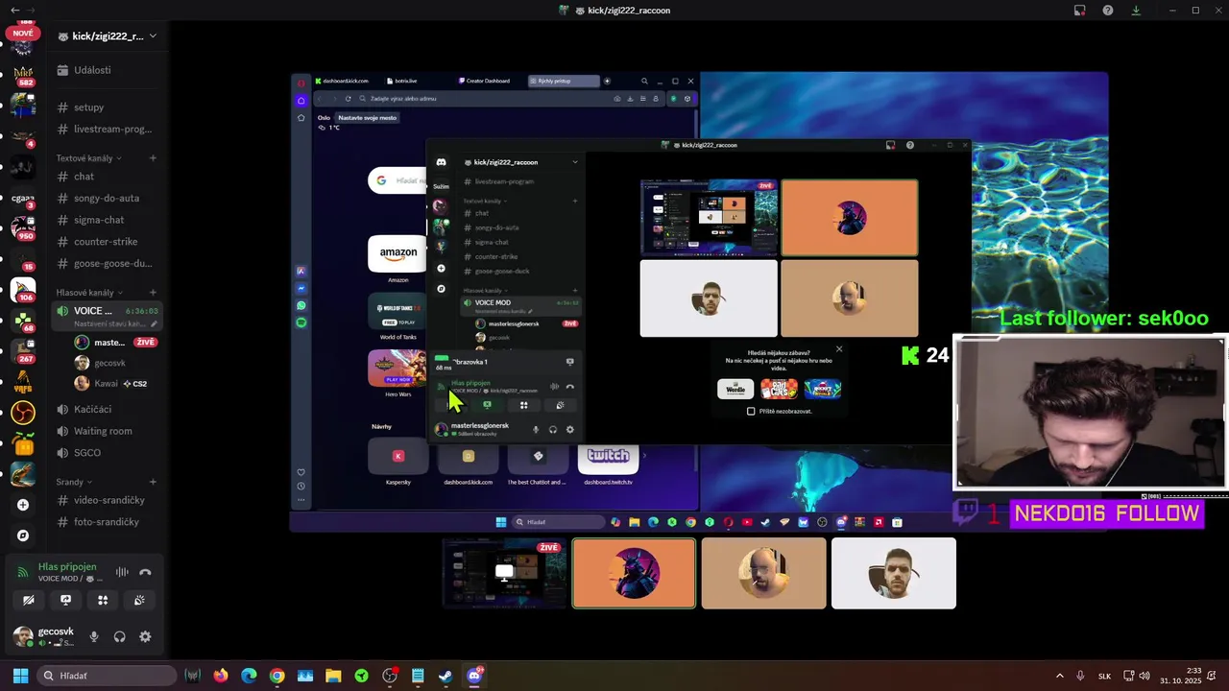Open the songy-do-auta channel
Image resolution: width=1229 pixels, height=691 pixels.
106,198
